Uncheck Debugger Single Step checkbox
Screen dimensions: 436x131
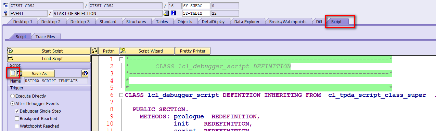pyautogui.click(x=17, y=111)
